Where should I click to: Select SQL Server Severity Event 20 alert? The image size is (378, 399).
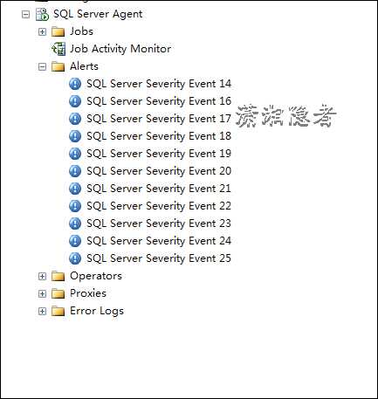tap(159, 171)
